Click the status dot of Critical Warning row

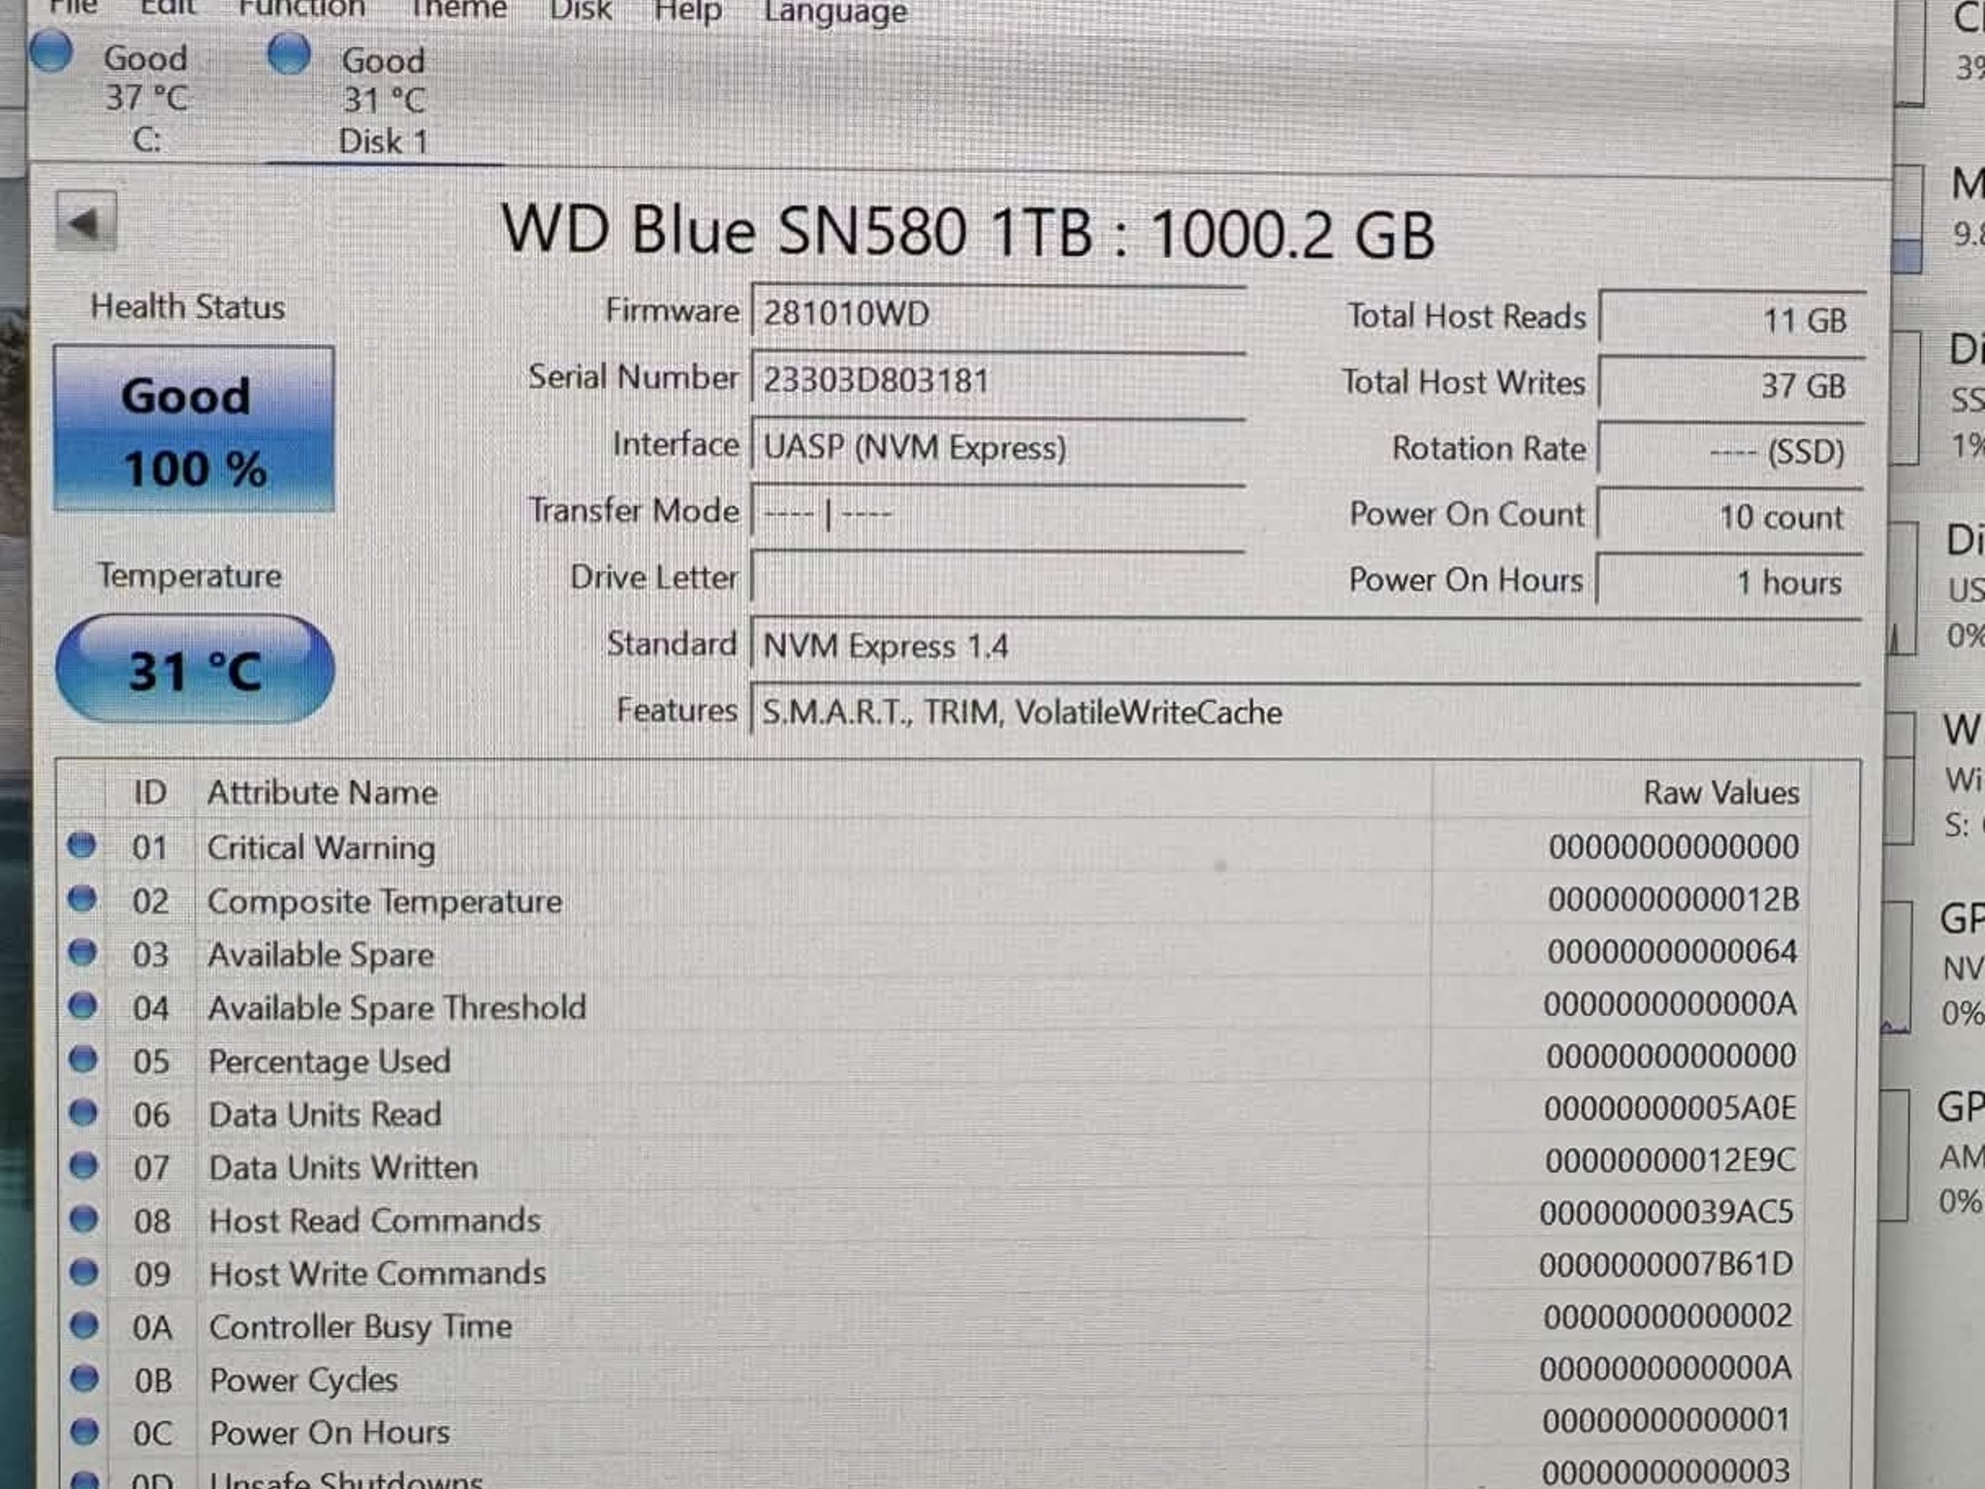81,845
